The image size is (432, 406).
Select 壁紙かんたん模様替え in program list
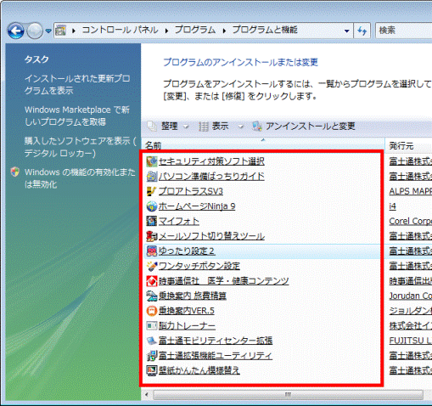[199, 370]
